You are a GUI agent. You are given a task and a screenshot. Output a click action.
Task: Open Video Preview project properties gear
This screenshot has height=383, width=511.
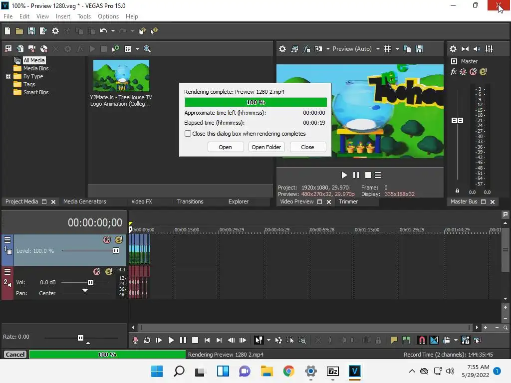(x=282, y=49)
